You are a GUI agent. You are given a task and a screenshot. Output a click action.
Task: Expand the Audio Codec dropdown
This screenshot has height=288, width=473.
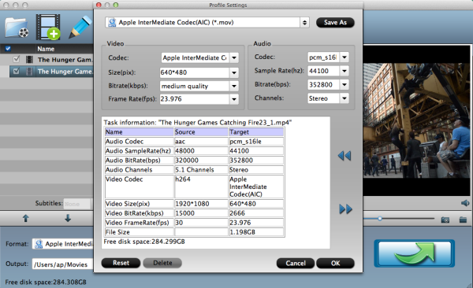tap(345, 57)
